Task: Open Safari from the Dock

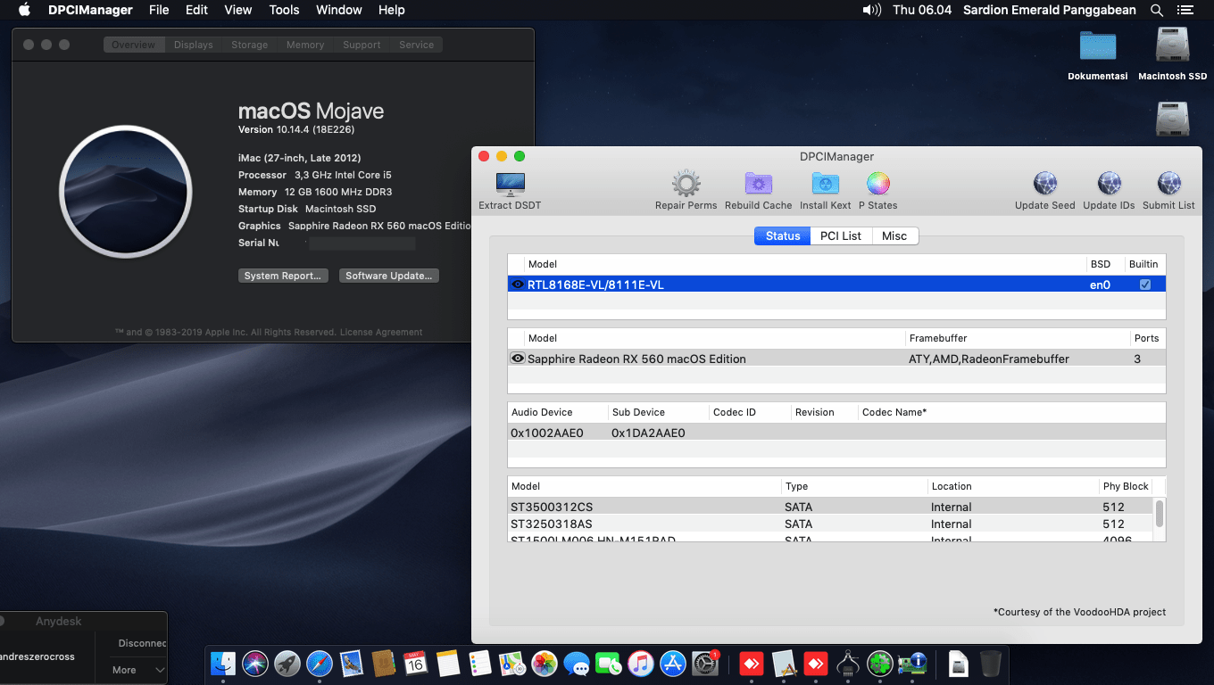Action: pos(319,664)
